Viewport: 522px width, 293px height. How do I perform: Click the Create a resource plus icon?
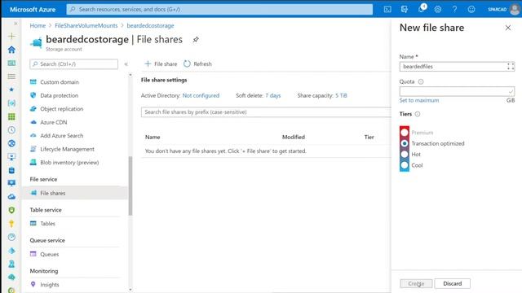click(x=11, y=36)
